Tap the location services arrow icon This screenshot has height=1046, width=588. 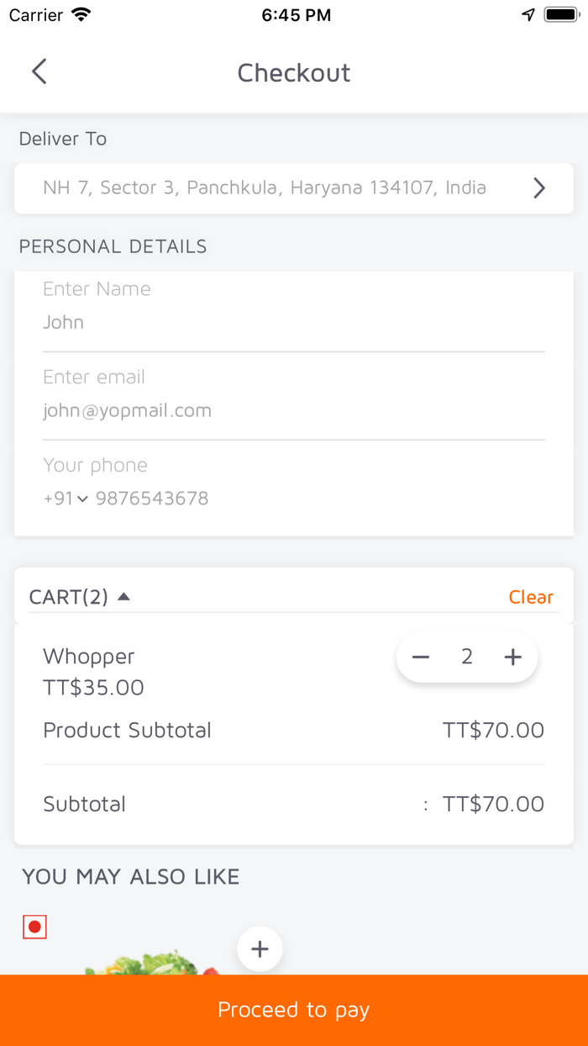528,14
